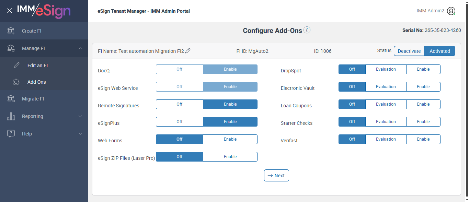Click the Add-Ons puzzle piece icon
Image resolution: width=469 pixels, height=202 pixels.
tap(16, 82)
